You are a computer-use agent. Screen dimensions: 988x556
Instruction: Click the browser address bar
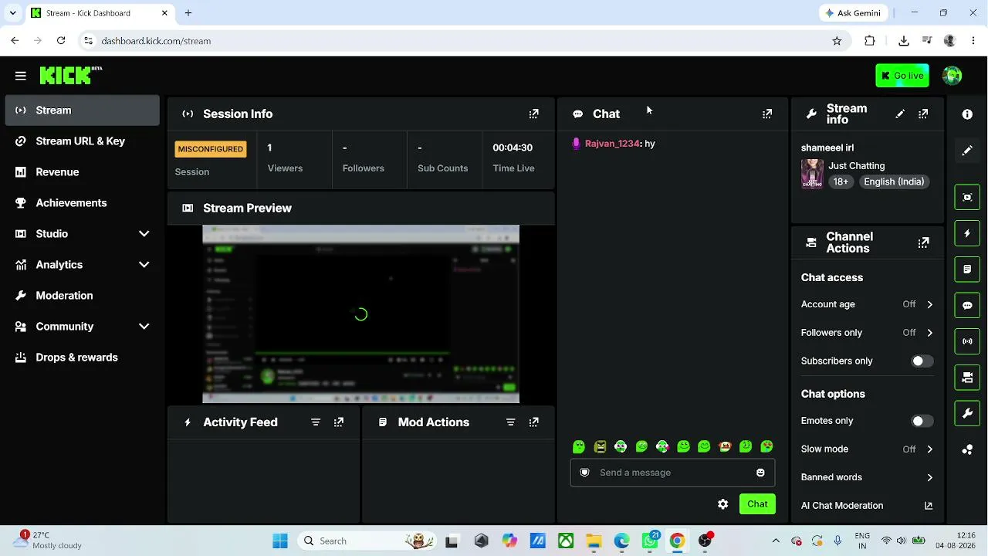point(463,41)
